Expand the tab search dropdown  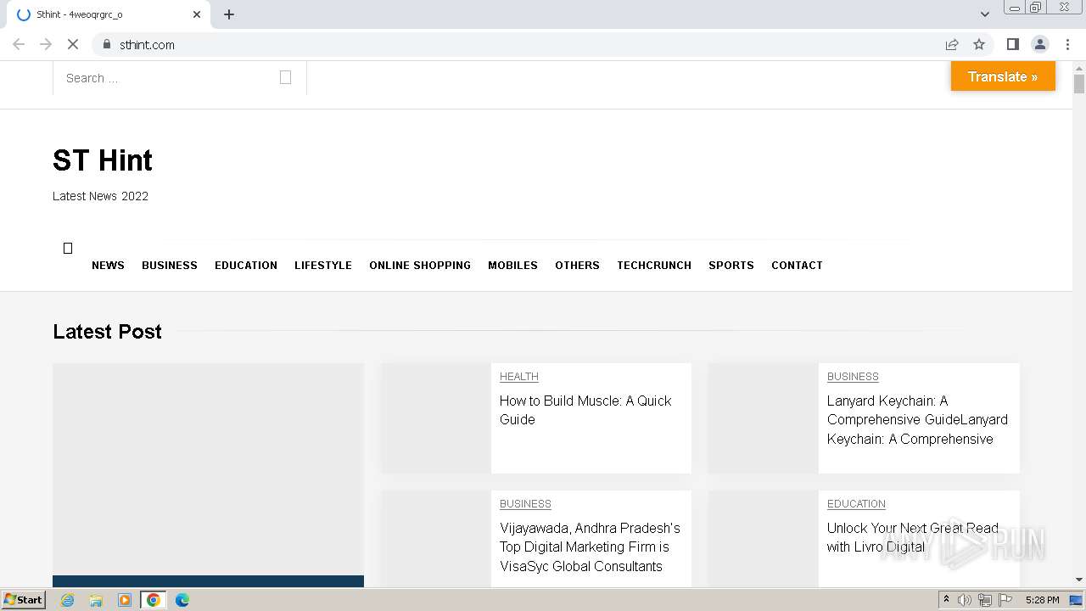pyautogui.click(x=985, y=14)
